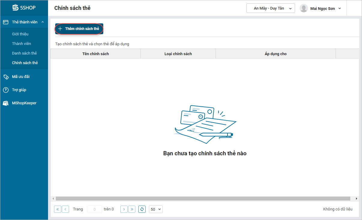Click the horizontal scrollbar thumb

(x=203, y=199)
